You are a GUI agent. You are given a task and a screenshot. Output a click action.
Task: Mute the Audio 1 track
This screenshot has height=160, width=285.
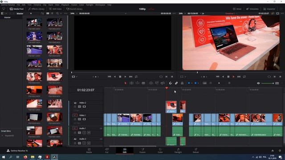click(89, 132)
